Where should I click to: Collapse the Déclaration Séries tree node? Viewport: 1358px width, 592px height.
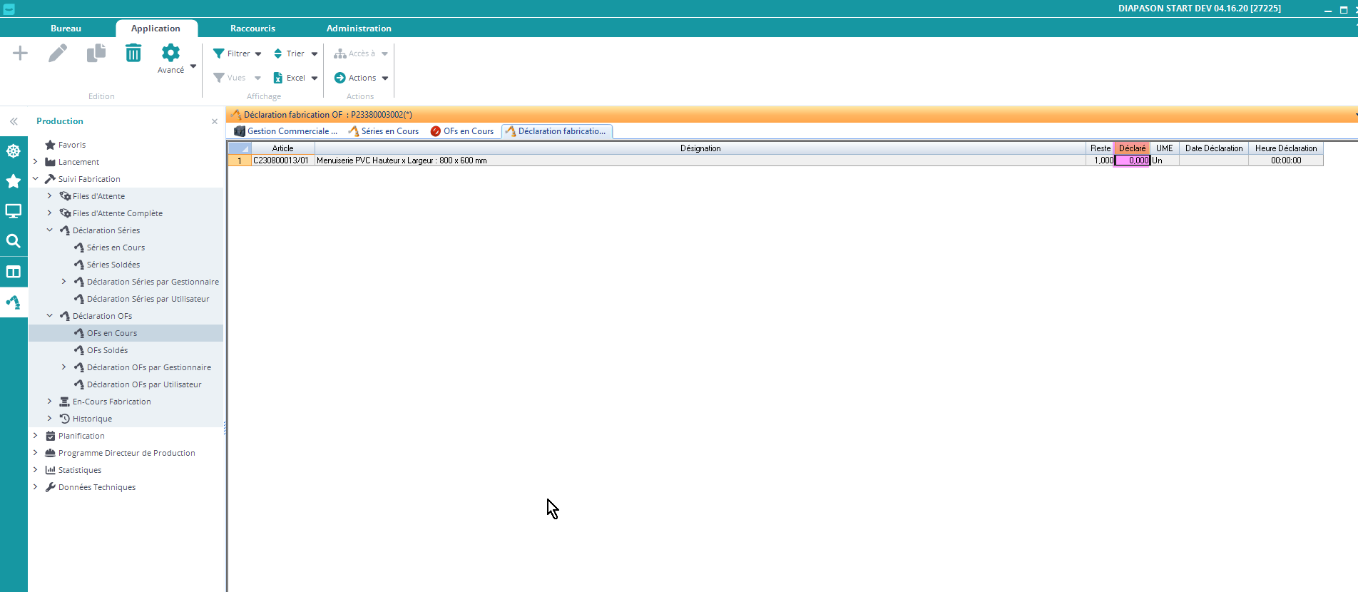pos(49,230)
